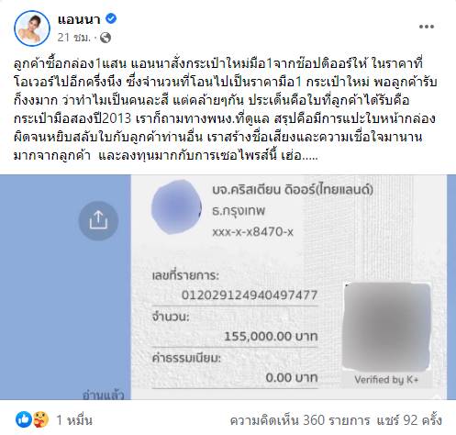Screen dimensions: 456x435
Task: Open แอนนา's profile picture
Action: pyautogui.click(x=32, y=28)
